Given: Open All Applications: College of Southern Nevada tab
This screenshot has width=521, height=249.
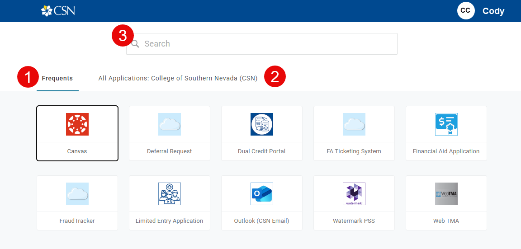Looking at the screenshot, I should pos(178,78).
